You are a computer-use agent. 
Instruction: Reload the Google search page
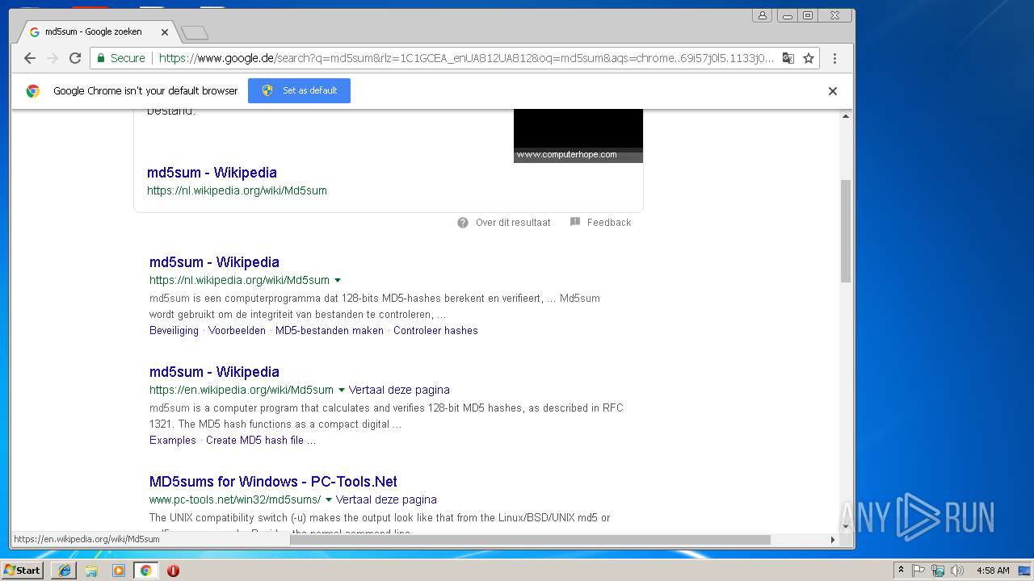(75, 58)
